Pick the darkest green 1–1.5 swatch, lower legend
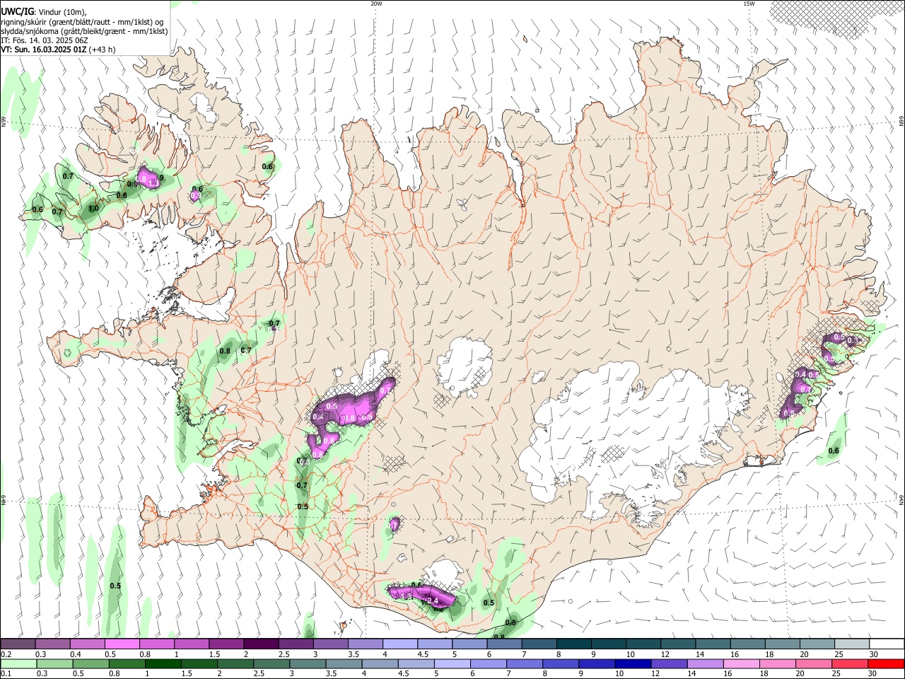905x679 pixels. [164, 663]
